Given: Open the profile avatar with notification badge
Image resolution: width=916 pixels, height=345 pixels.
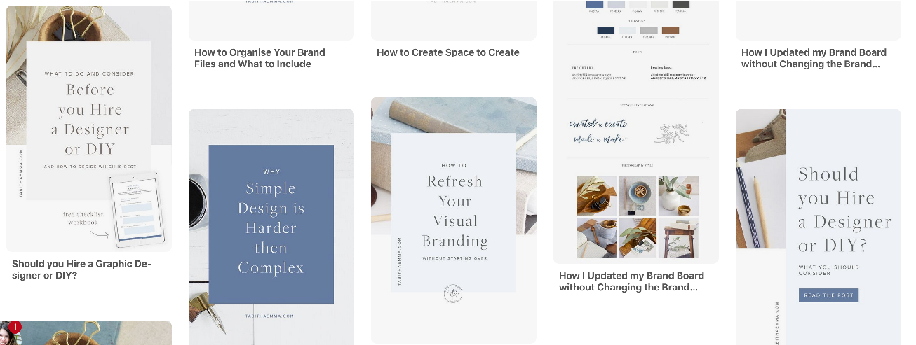Looking at the screenshot, I should pos(10,333).
